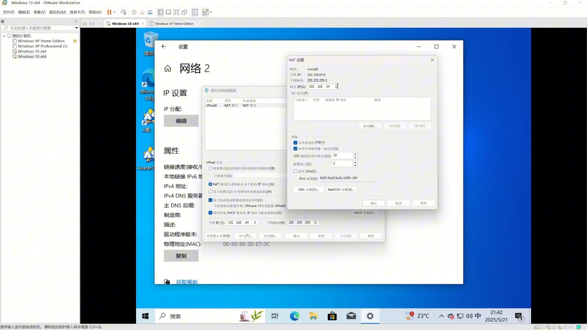Toggle the thumbnail bar view icon
587x330 pixels.
(x=168, y=12)
